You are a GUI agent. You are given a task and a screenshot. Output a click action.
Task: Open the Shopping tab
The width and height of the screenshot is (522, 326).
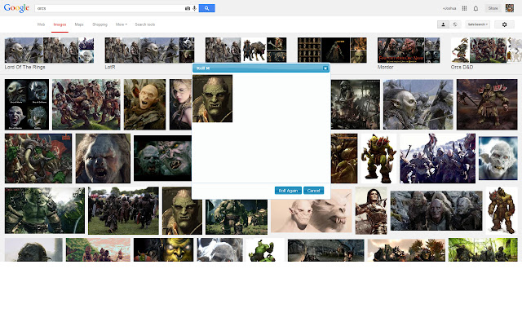pyautogui.click(x=100, y=24)
